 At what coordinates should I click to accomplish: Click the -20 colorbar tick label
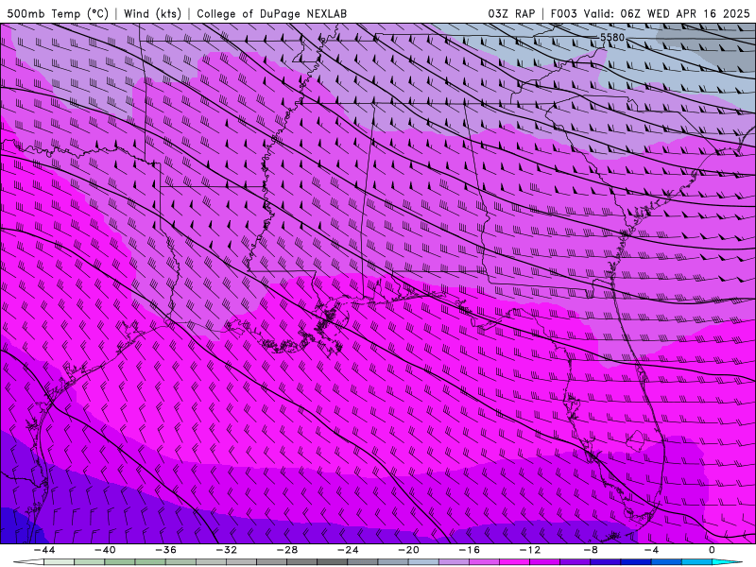point(409,550)
